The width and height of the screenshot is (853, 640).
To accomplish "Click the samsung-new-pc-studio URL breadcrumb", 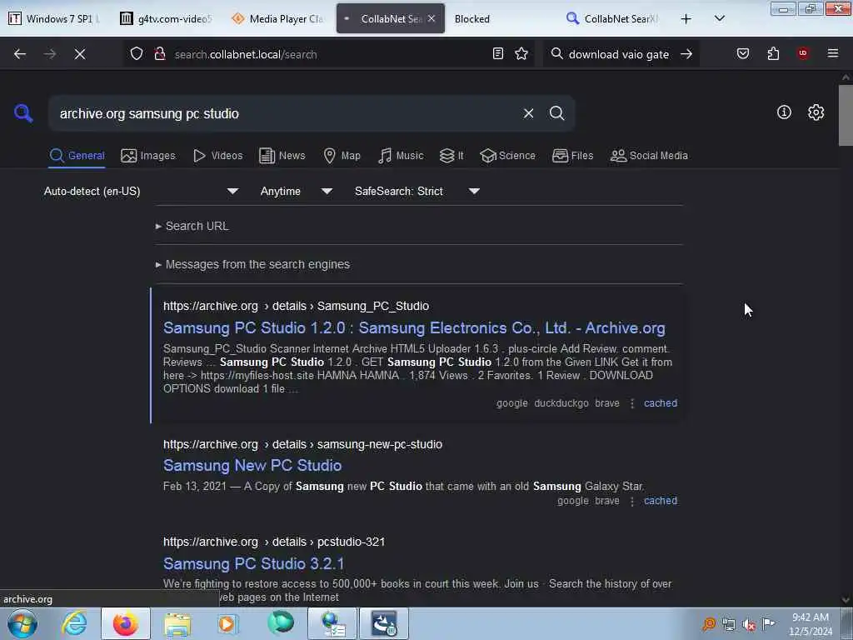I will click(x=302, y=444).
